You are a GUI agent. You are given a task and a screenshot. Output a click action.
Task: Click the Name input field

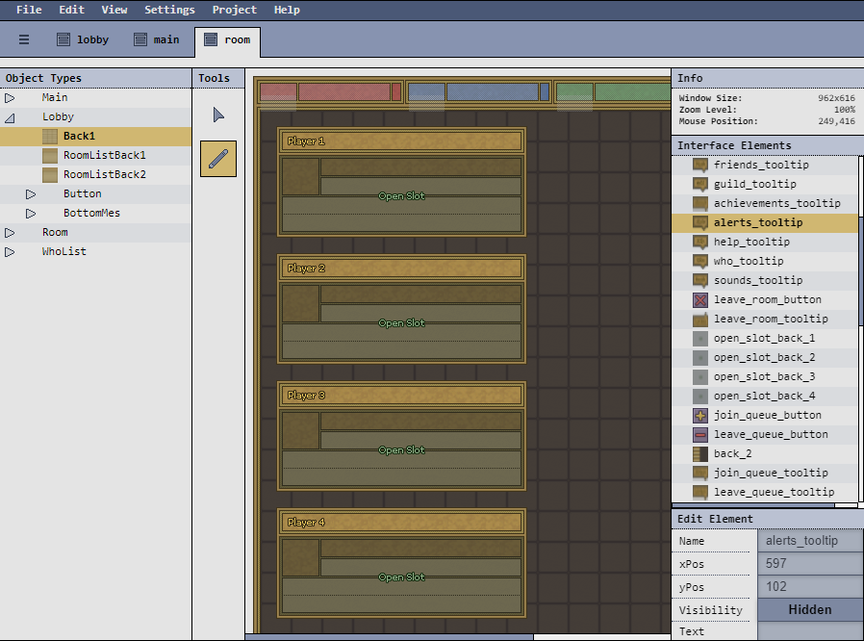(810, 541)
